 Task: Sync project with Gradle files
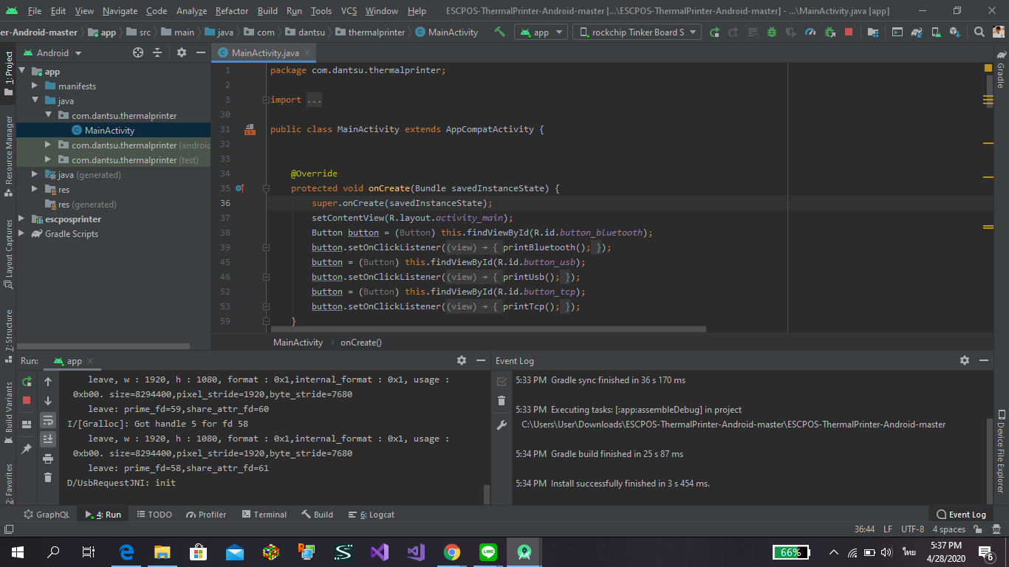coord(916,32)
